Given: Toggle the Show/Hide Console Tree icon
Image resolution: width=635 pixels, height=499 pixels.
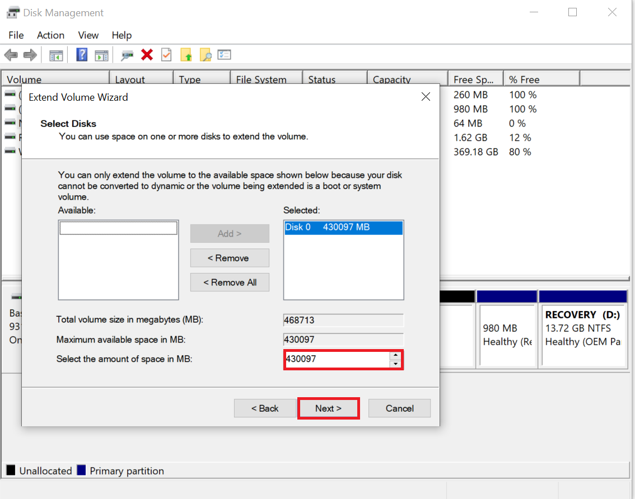Looking at the screenshot, I should coord(56,54).
